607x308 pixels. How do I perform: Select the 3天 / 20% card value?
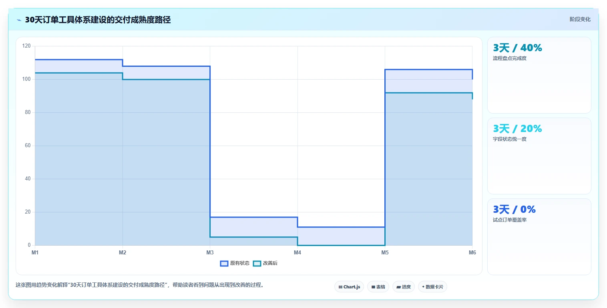coord(517,129)
